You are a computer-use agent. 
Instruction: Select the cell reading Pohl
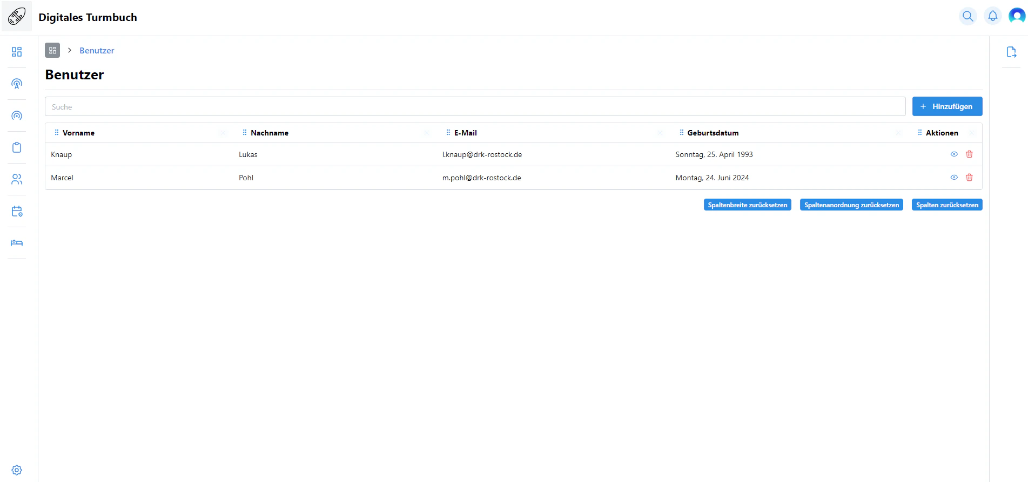tap(246, 178)
